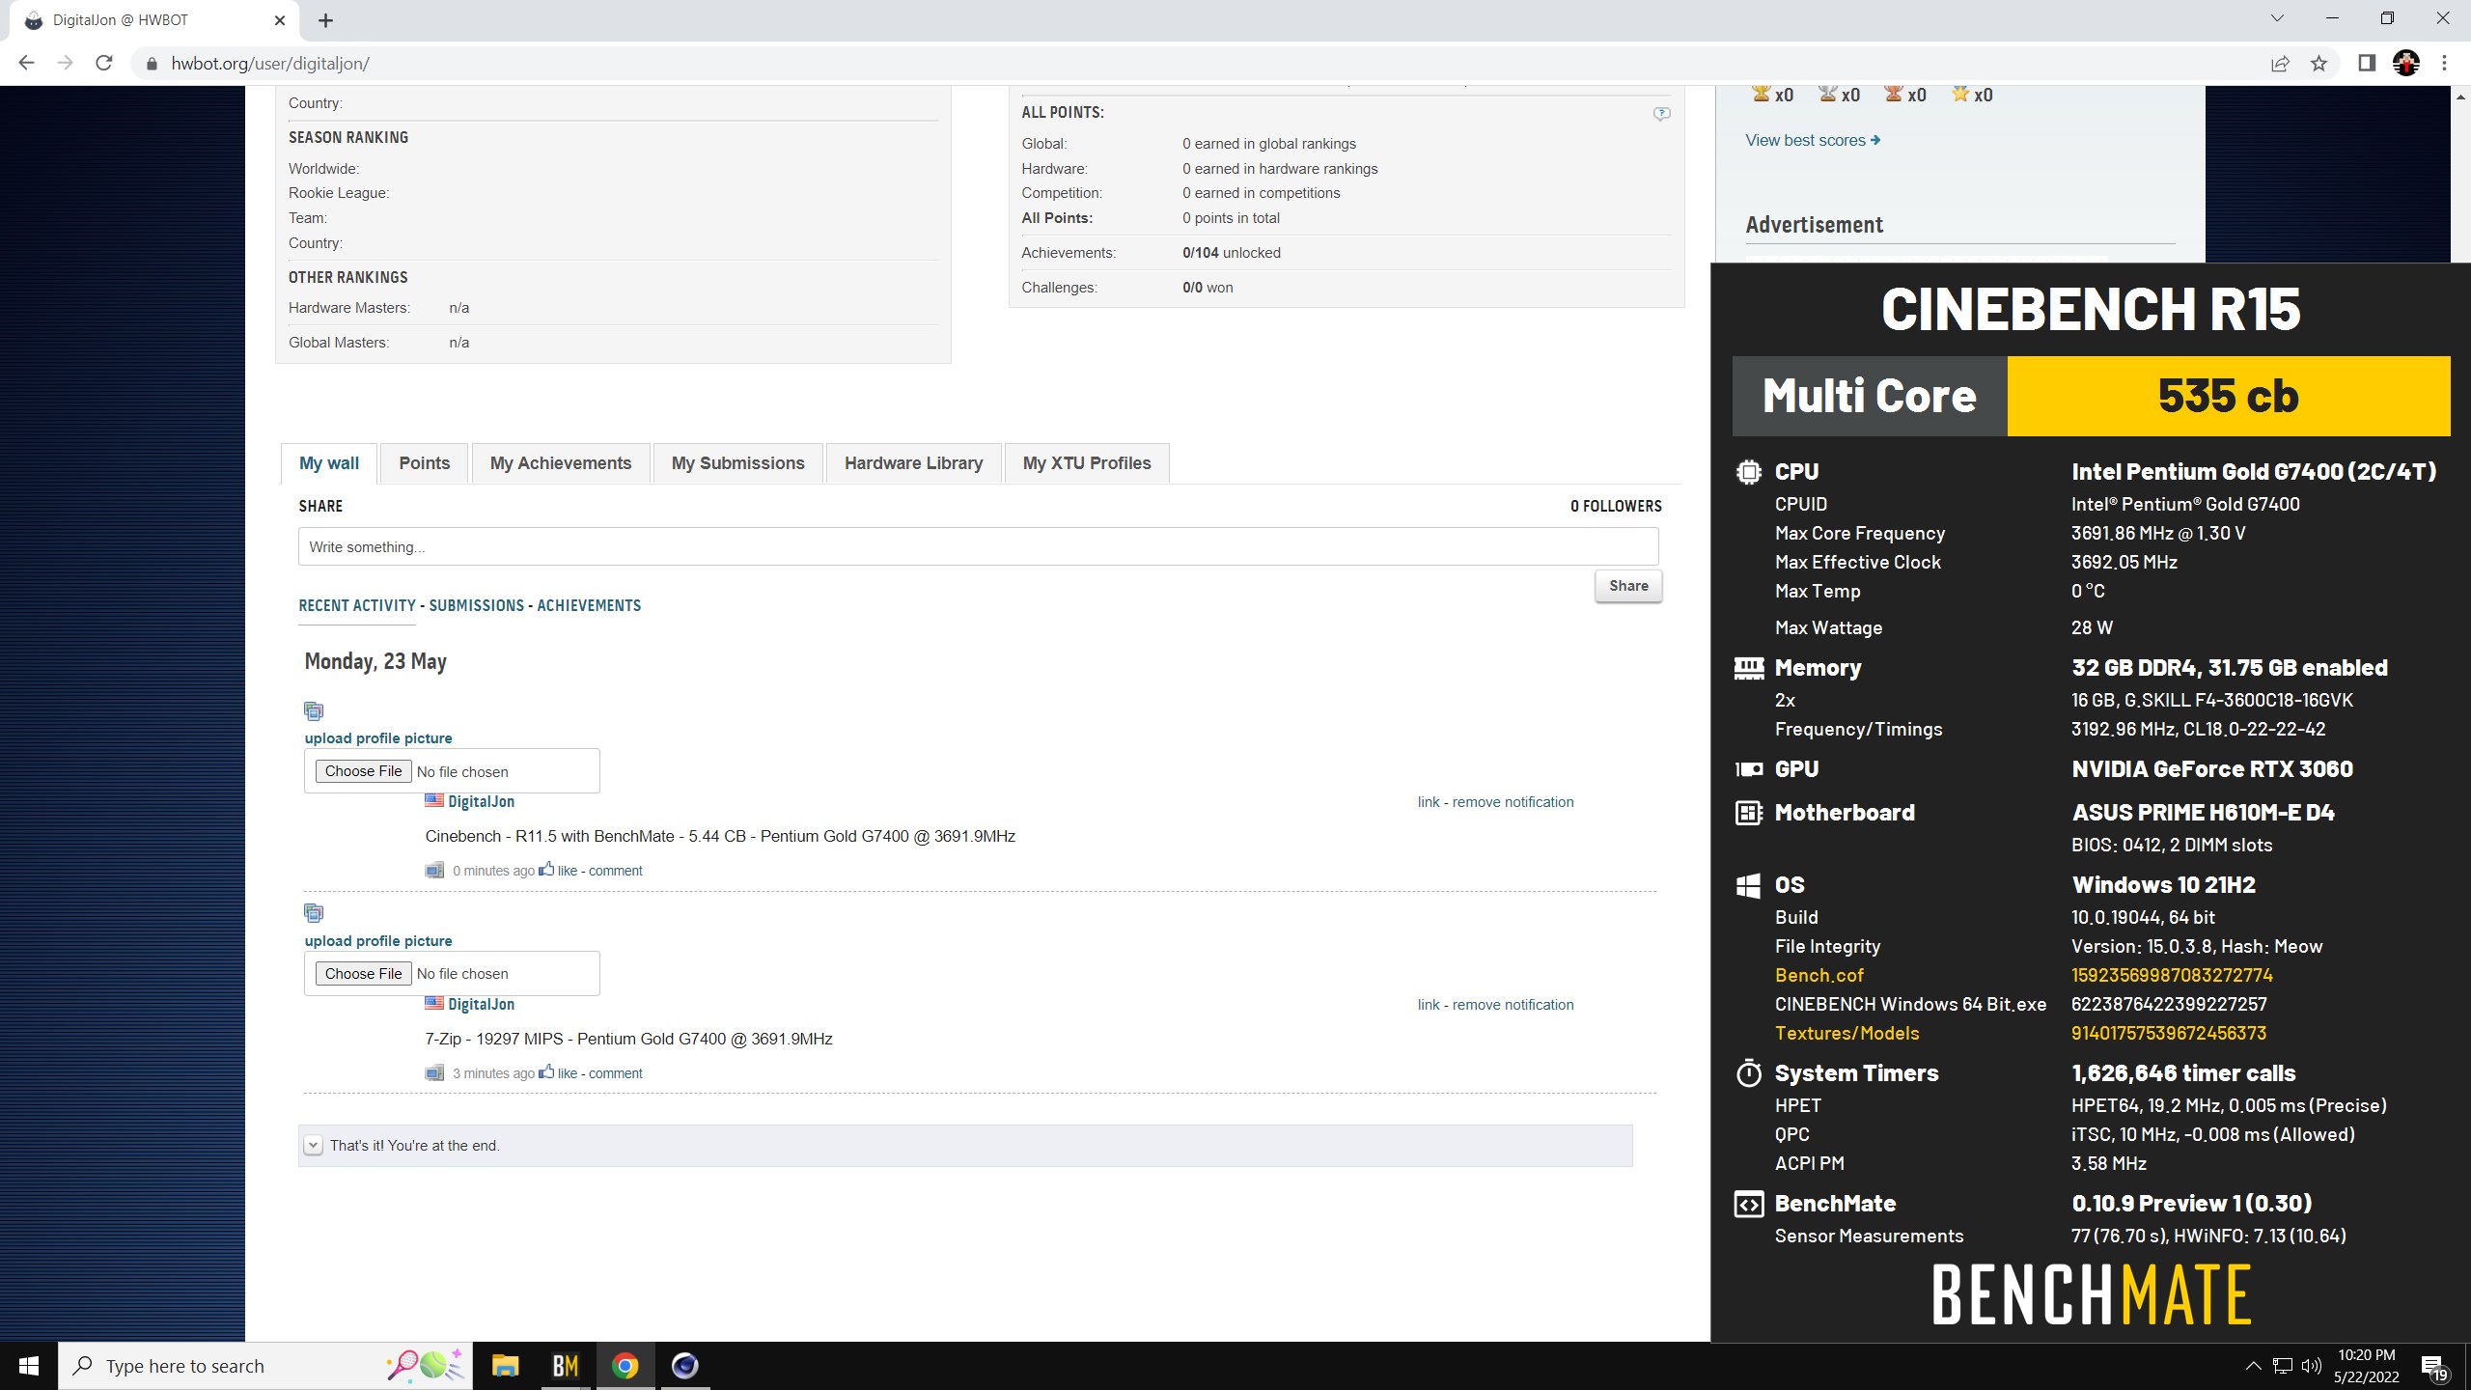Open BenchMate from the taskbar
The height and width of the screenshot is (1390, 2471).
[565, 1366]
